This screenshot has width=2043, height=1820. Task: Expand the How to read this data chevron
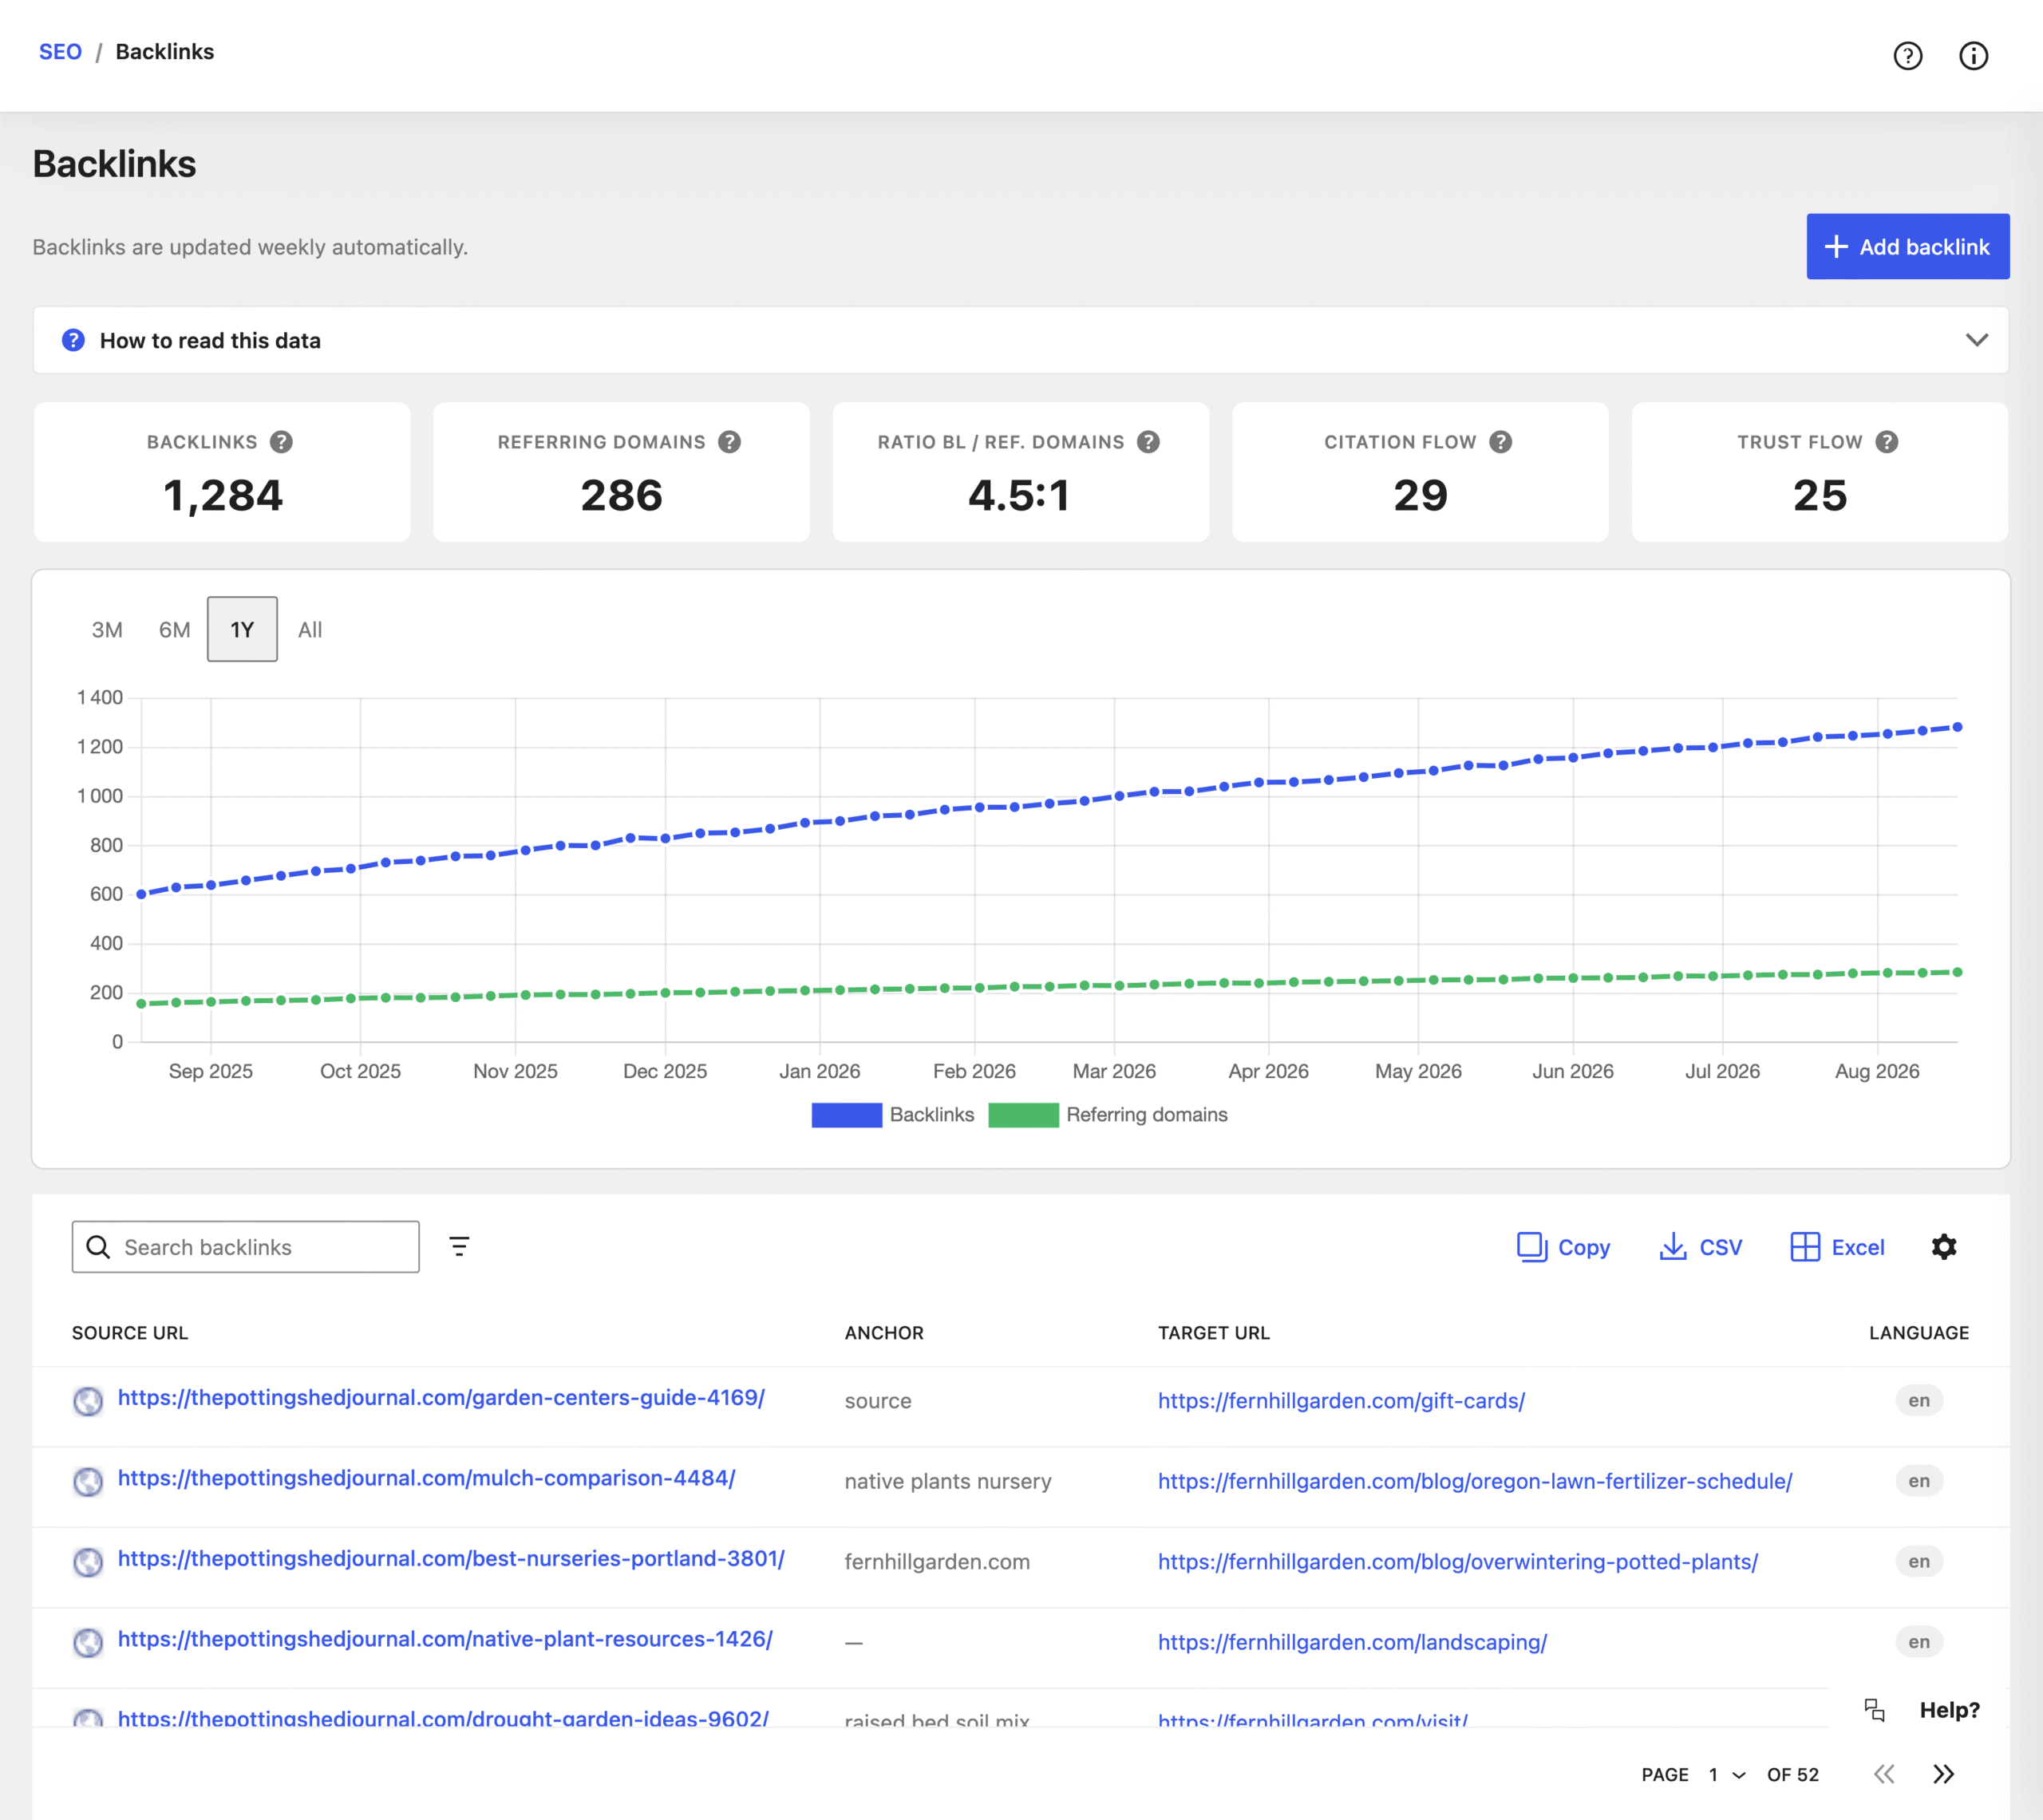(1976, 340)
